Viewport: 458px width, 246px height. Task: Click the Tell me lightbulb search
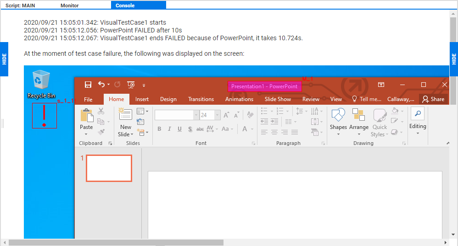367,99
